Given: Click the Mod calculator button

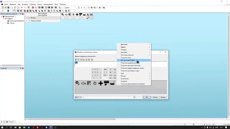Looking at the screenshot, I should point(105,69).
